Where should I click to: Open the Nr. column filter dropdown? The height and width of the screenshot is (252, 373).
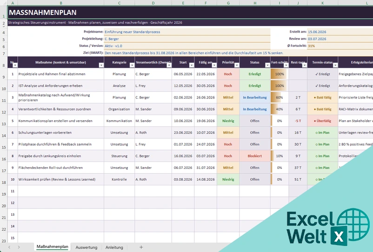[15, 65]
